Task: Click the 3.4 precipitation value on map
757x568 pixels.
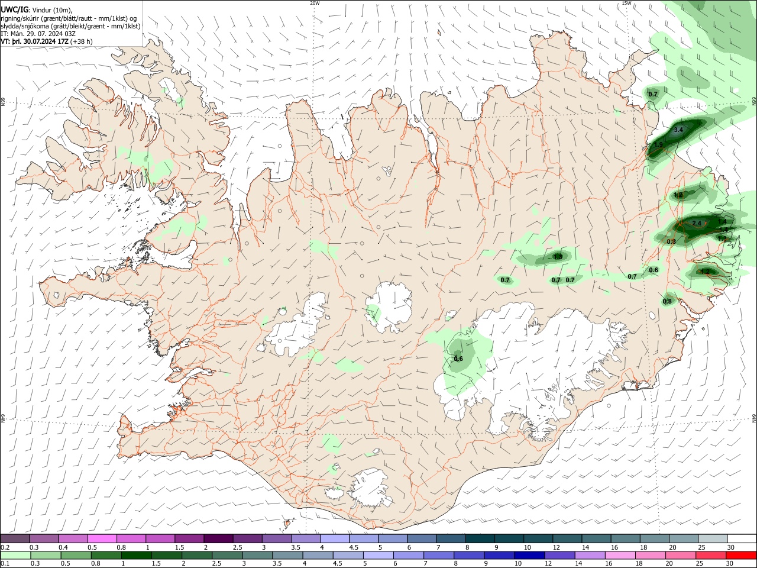Action: point(678,130)
